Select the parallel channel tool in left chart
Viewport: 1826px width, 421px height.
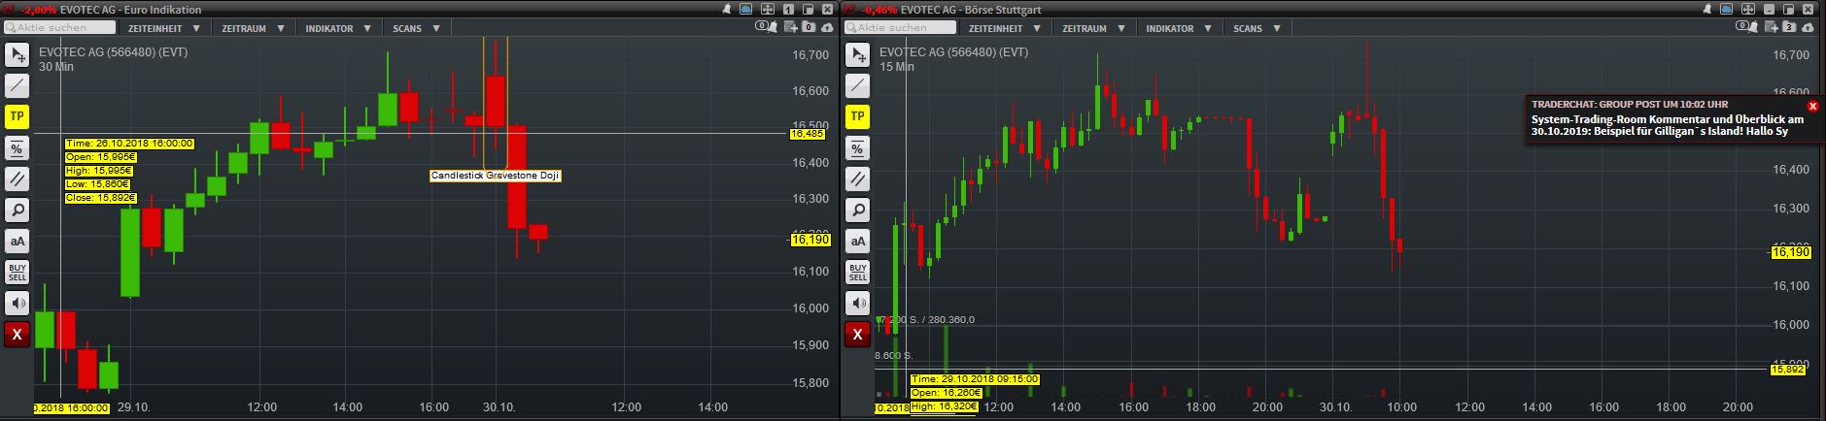pyautogui.click(x=17, y=178)
